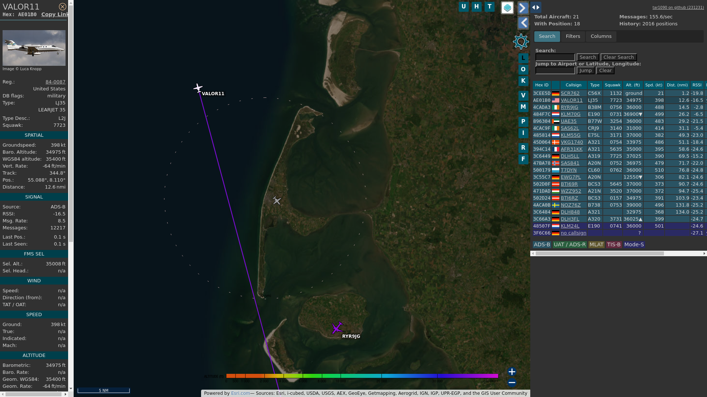This screenshot has height=397, width=707.
Task: Toggle the K map button
Action: pyautogui.click(x=523, y=81)
